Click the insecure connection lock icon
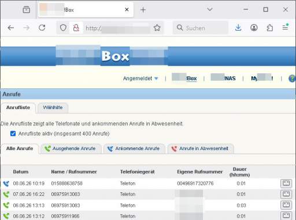Screen dimensions: 296x220 (x=76, y=28)
